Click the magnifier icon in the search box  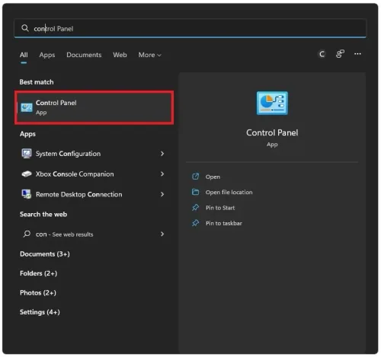[x=25, y=28]
